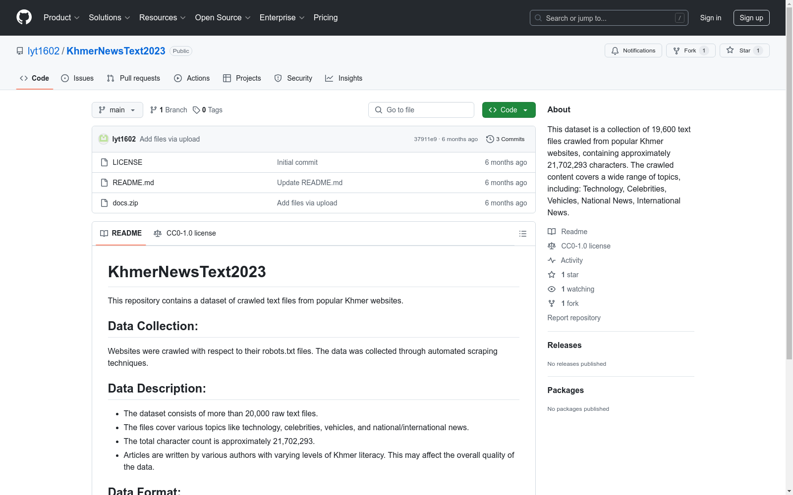
Task: Click the docs.zip file icon
Action: 104,203
